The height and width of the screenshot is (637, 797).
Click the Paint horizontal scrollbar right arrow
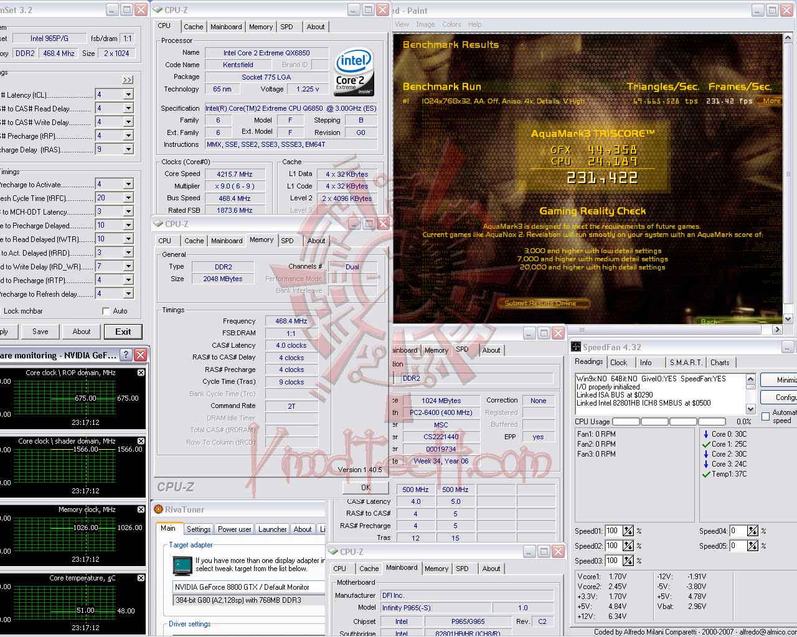point(777,330)
